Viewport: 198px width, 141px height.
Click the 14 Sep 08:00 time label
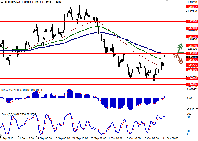click(44, 138)
